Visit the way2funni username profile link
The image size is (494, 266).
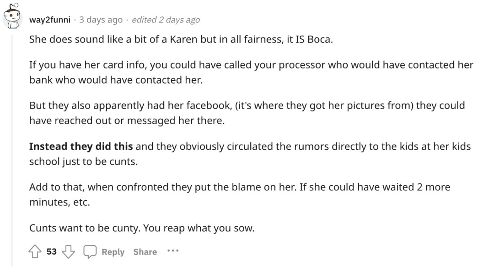[50, 20]
